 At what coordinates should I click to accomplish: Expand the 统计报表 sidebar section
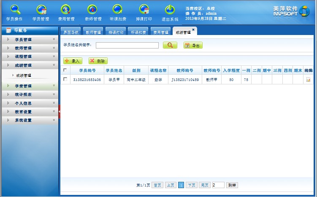[x=29, y=94]
